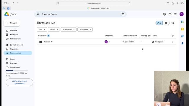The height and width of the screenshot is (106, 189).
Task: Click Safari sidebar toggle icon
Action: (x=5, y=3)
